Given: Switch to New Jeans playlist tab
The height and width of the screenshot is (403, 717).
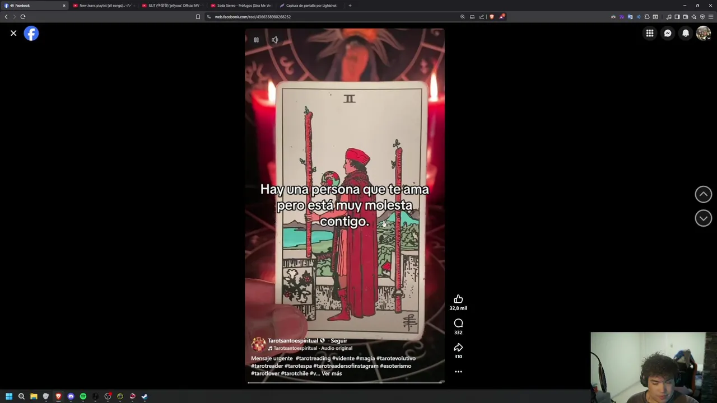Looking at the screenshot, I should (x=104, y=6).
